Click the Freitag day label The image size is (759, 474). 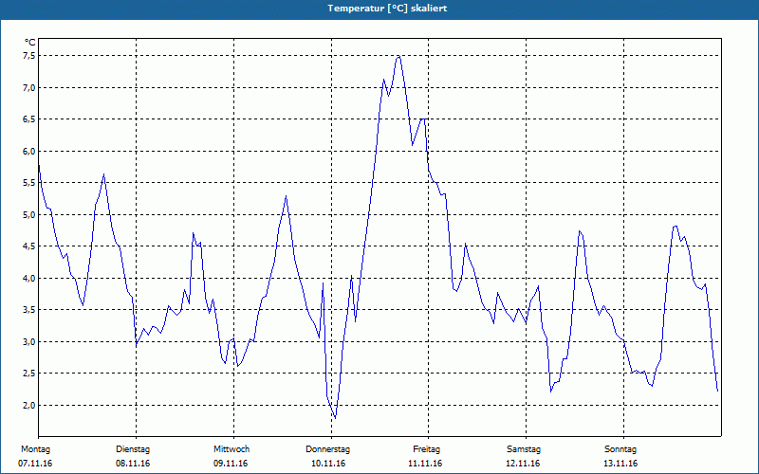[x=426, y=449]
